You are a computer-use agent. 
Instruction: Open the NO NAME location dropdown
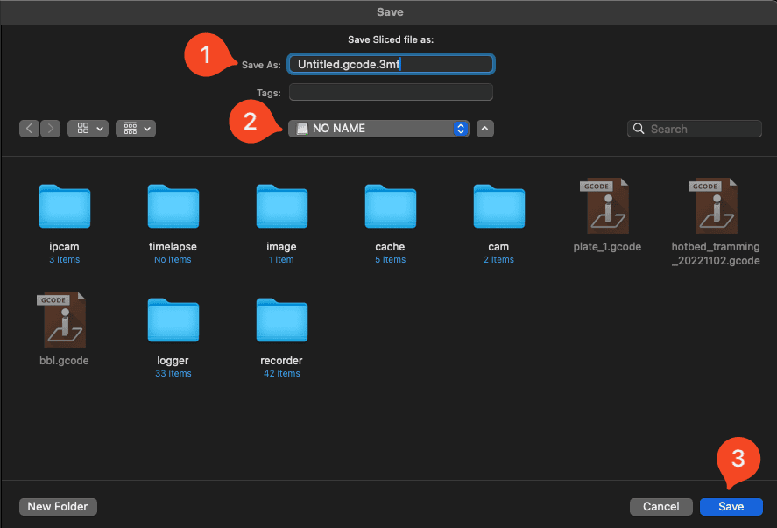coord(378,129)
